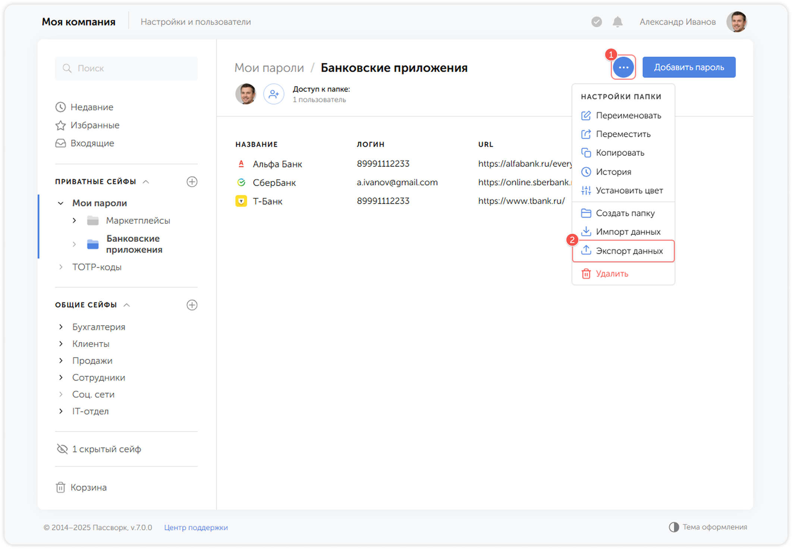Click the checkmark status icon in header
The height and width of the screenshot is (549, 792).
pyautogui.click(x=597, y=22)
